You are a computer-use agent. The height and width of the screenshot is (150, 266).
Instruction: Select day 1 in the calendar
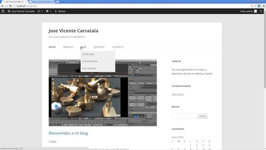(x=190, y=145)
